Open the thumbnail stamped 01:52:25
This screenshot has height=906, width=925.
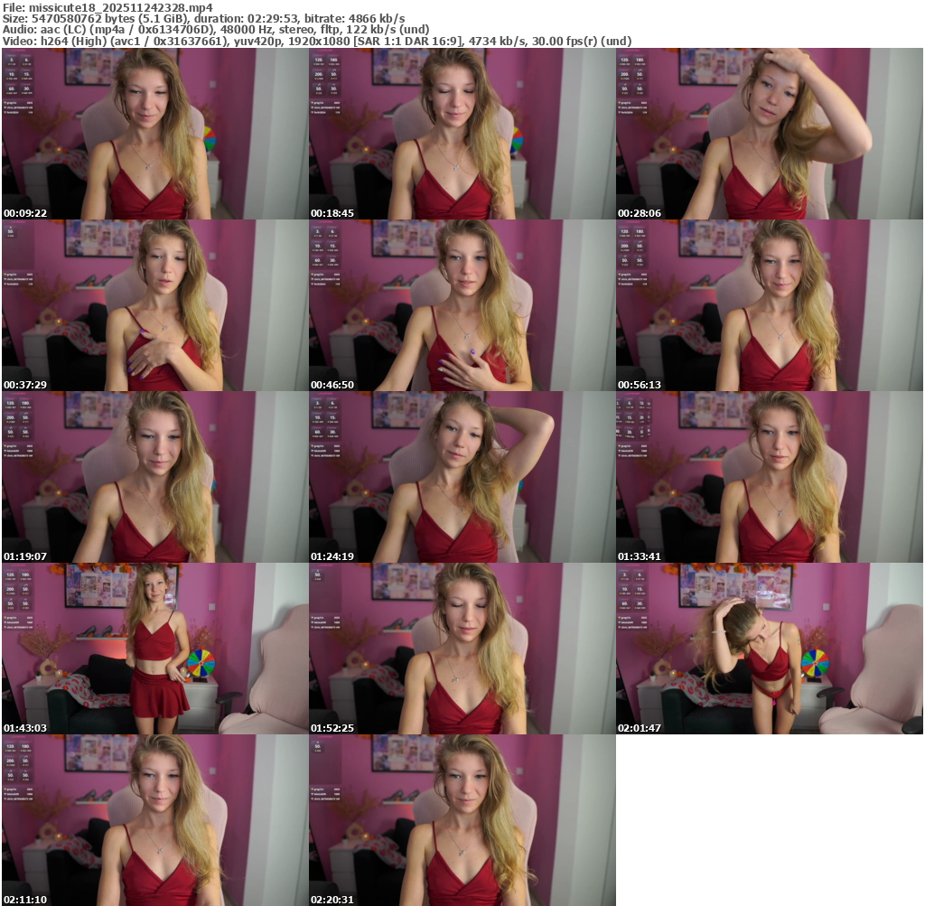[x=462, y=649]
